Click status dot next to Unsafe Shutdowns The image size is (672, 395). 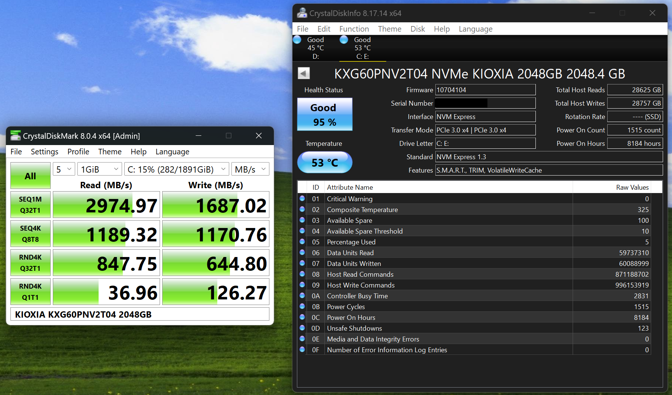tap(302, 328)
